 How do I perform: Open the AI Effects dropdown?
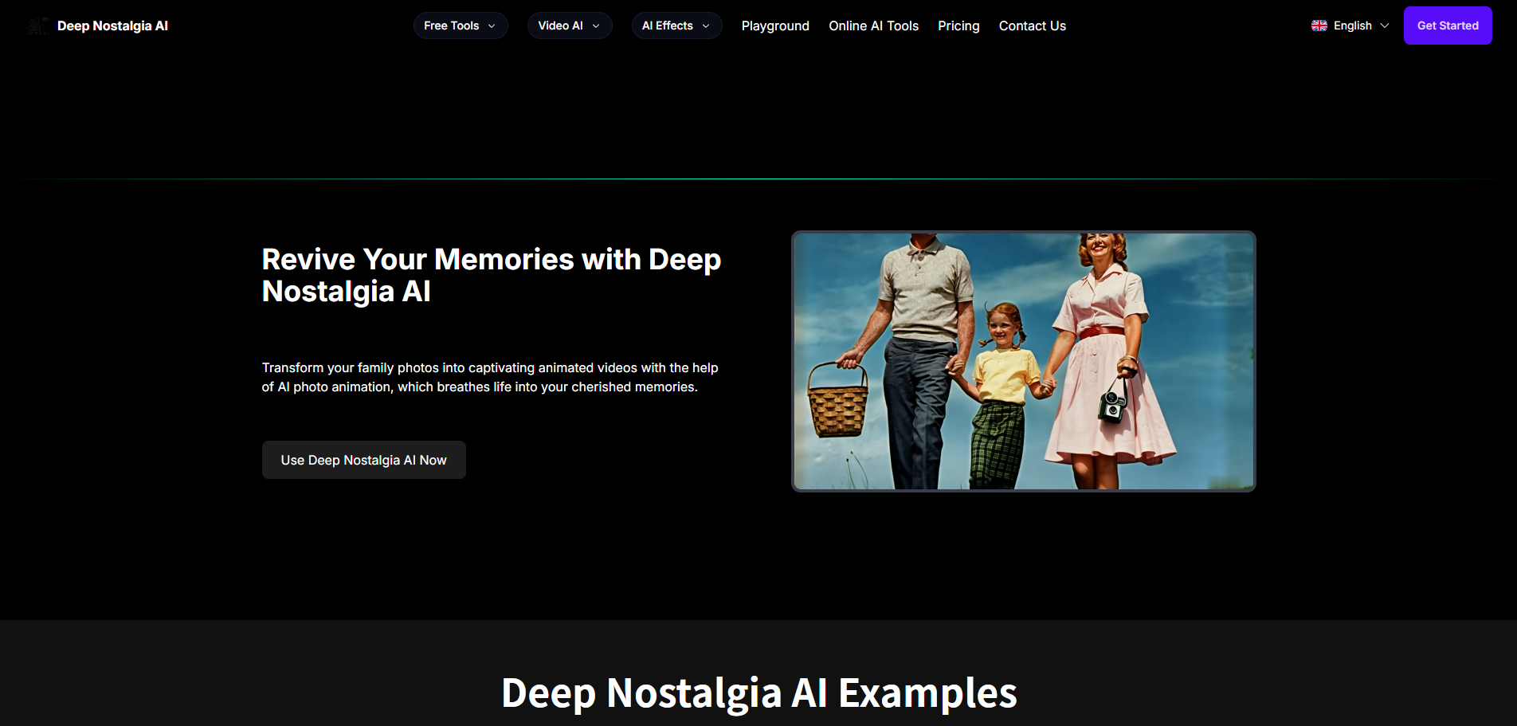pyautogui.click(x=668, y=26)
